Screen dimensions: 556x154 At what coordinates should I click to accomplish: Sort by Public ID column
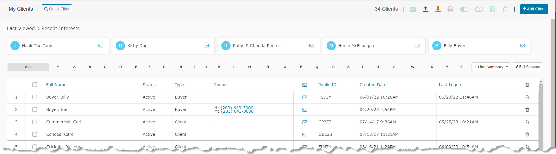click(327, 85)
